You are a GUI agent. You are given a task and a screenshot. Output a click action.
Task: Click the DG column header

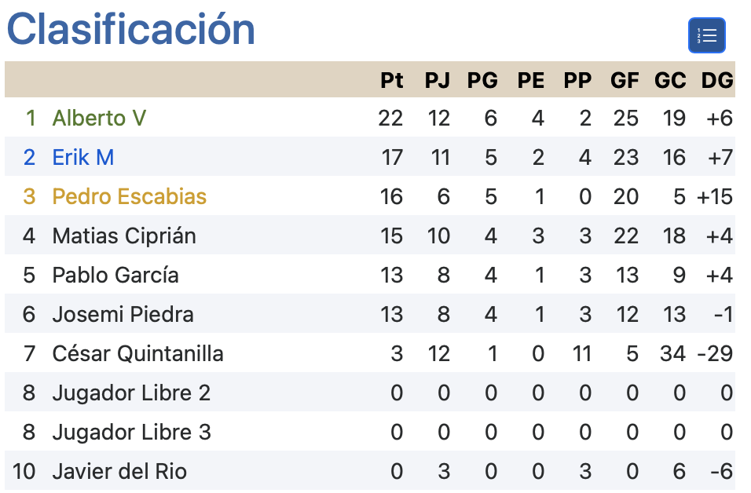(x=717, y=80)
